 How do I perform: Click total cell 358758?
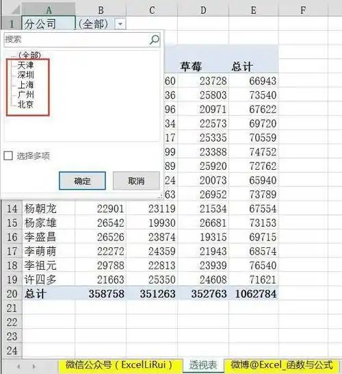(x=101, y=294)
